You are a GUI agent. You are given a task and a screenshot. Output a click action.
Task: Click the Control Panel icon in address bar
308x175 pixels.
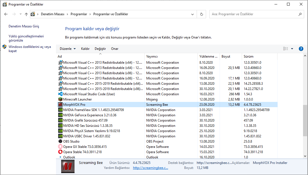33,14
